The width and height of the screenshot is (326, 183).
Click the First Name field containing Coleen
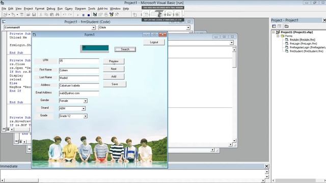(79, 71)
